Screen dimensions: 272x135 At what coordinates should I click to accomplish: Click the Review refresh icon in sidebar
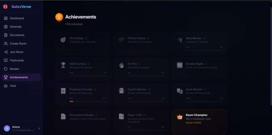6,69
